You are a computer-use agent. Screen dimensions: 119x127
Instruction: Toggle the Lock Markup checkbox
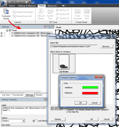point(36,121)
